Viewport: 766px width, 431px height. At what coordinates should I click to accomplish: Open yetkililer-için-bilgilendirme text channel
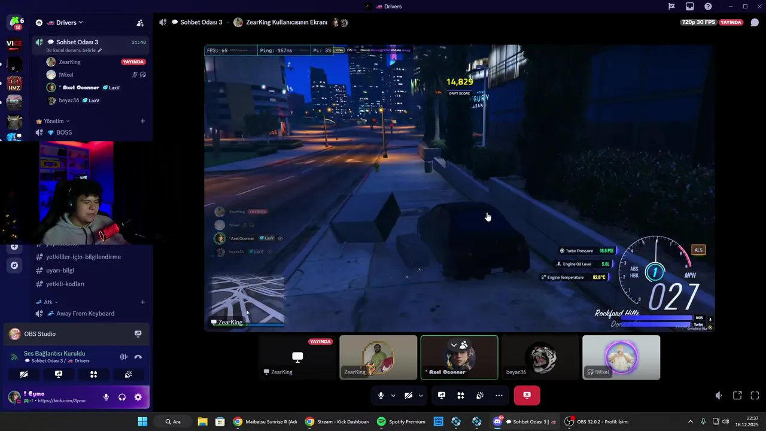click(90, 257)
